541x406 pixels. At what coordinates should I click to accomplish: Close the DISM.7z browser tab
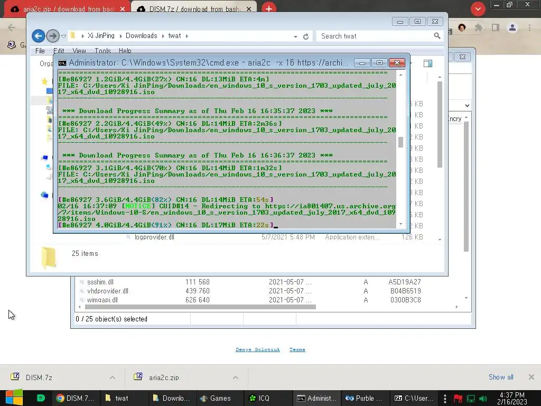click(x=249, y=9)
